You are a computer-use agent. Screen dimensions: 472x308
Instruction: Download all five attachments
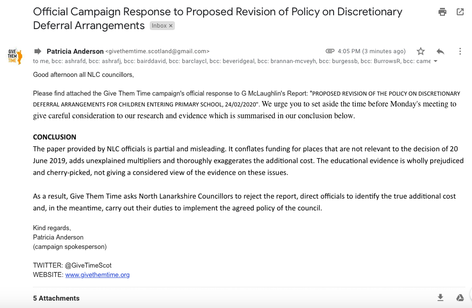tap(440, 298)
